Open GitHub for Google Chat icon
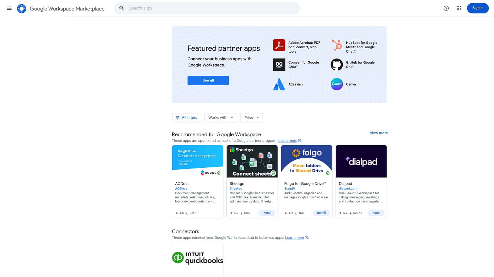This screenshot has width=494, height=277. coord(337,65)
